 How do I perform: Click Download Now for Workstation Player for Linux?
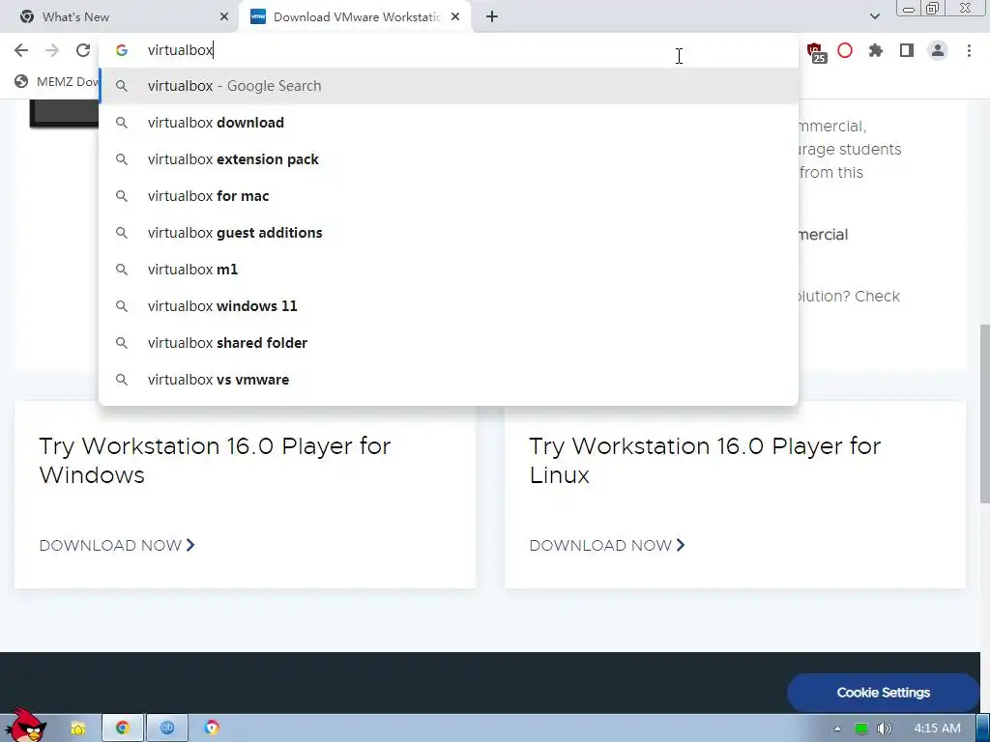click(x=607, y=545)
